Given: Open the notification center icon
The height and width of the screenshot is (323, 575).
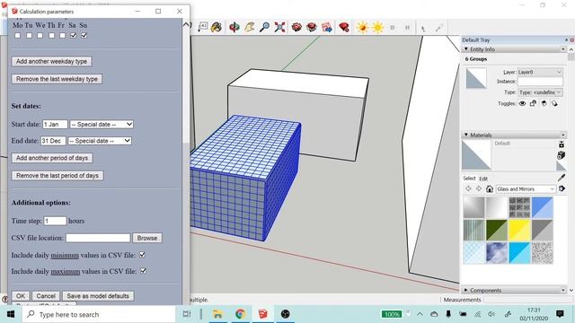Looking at the screenshot, I should click(560, 314).
